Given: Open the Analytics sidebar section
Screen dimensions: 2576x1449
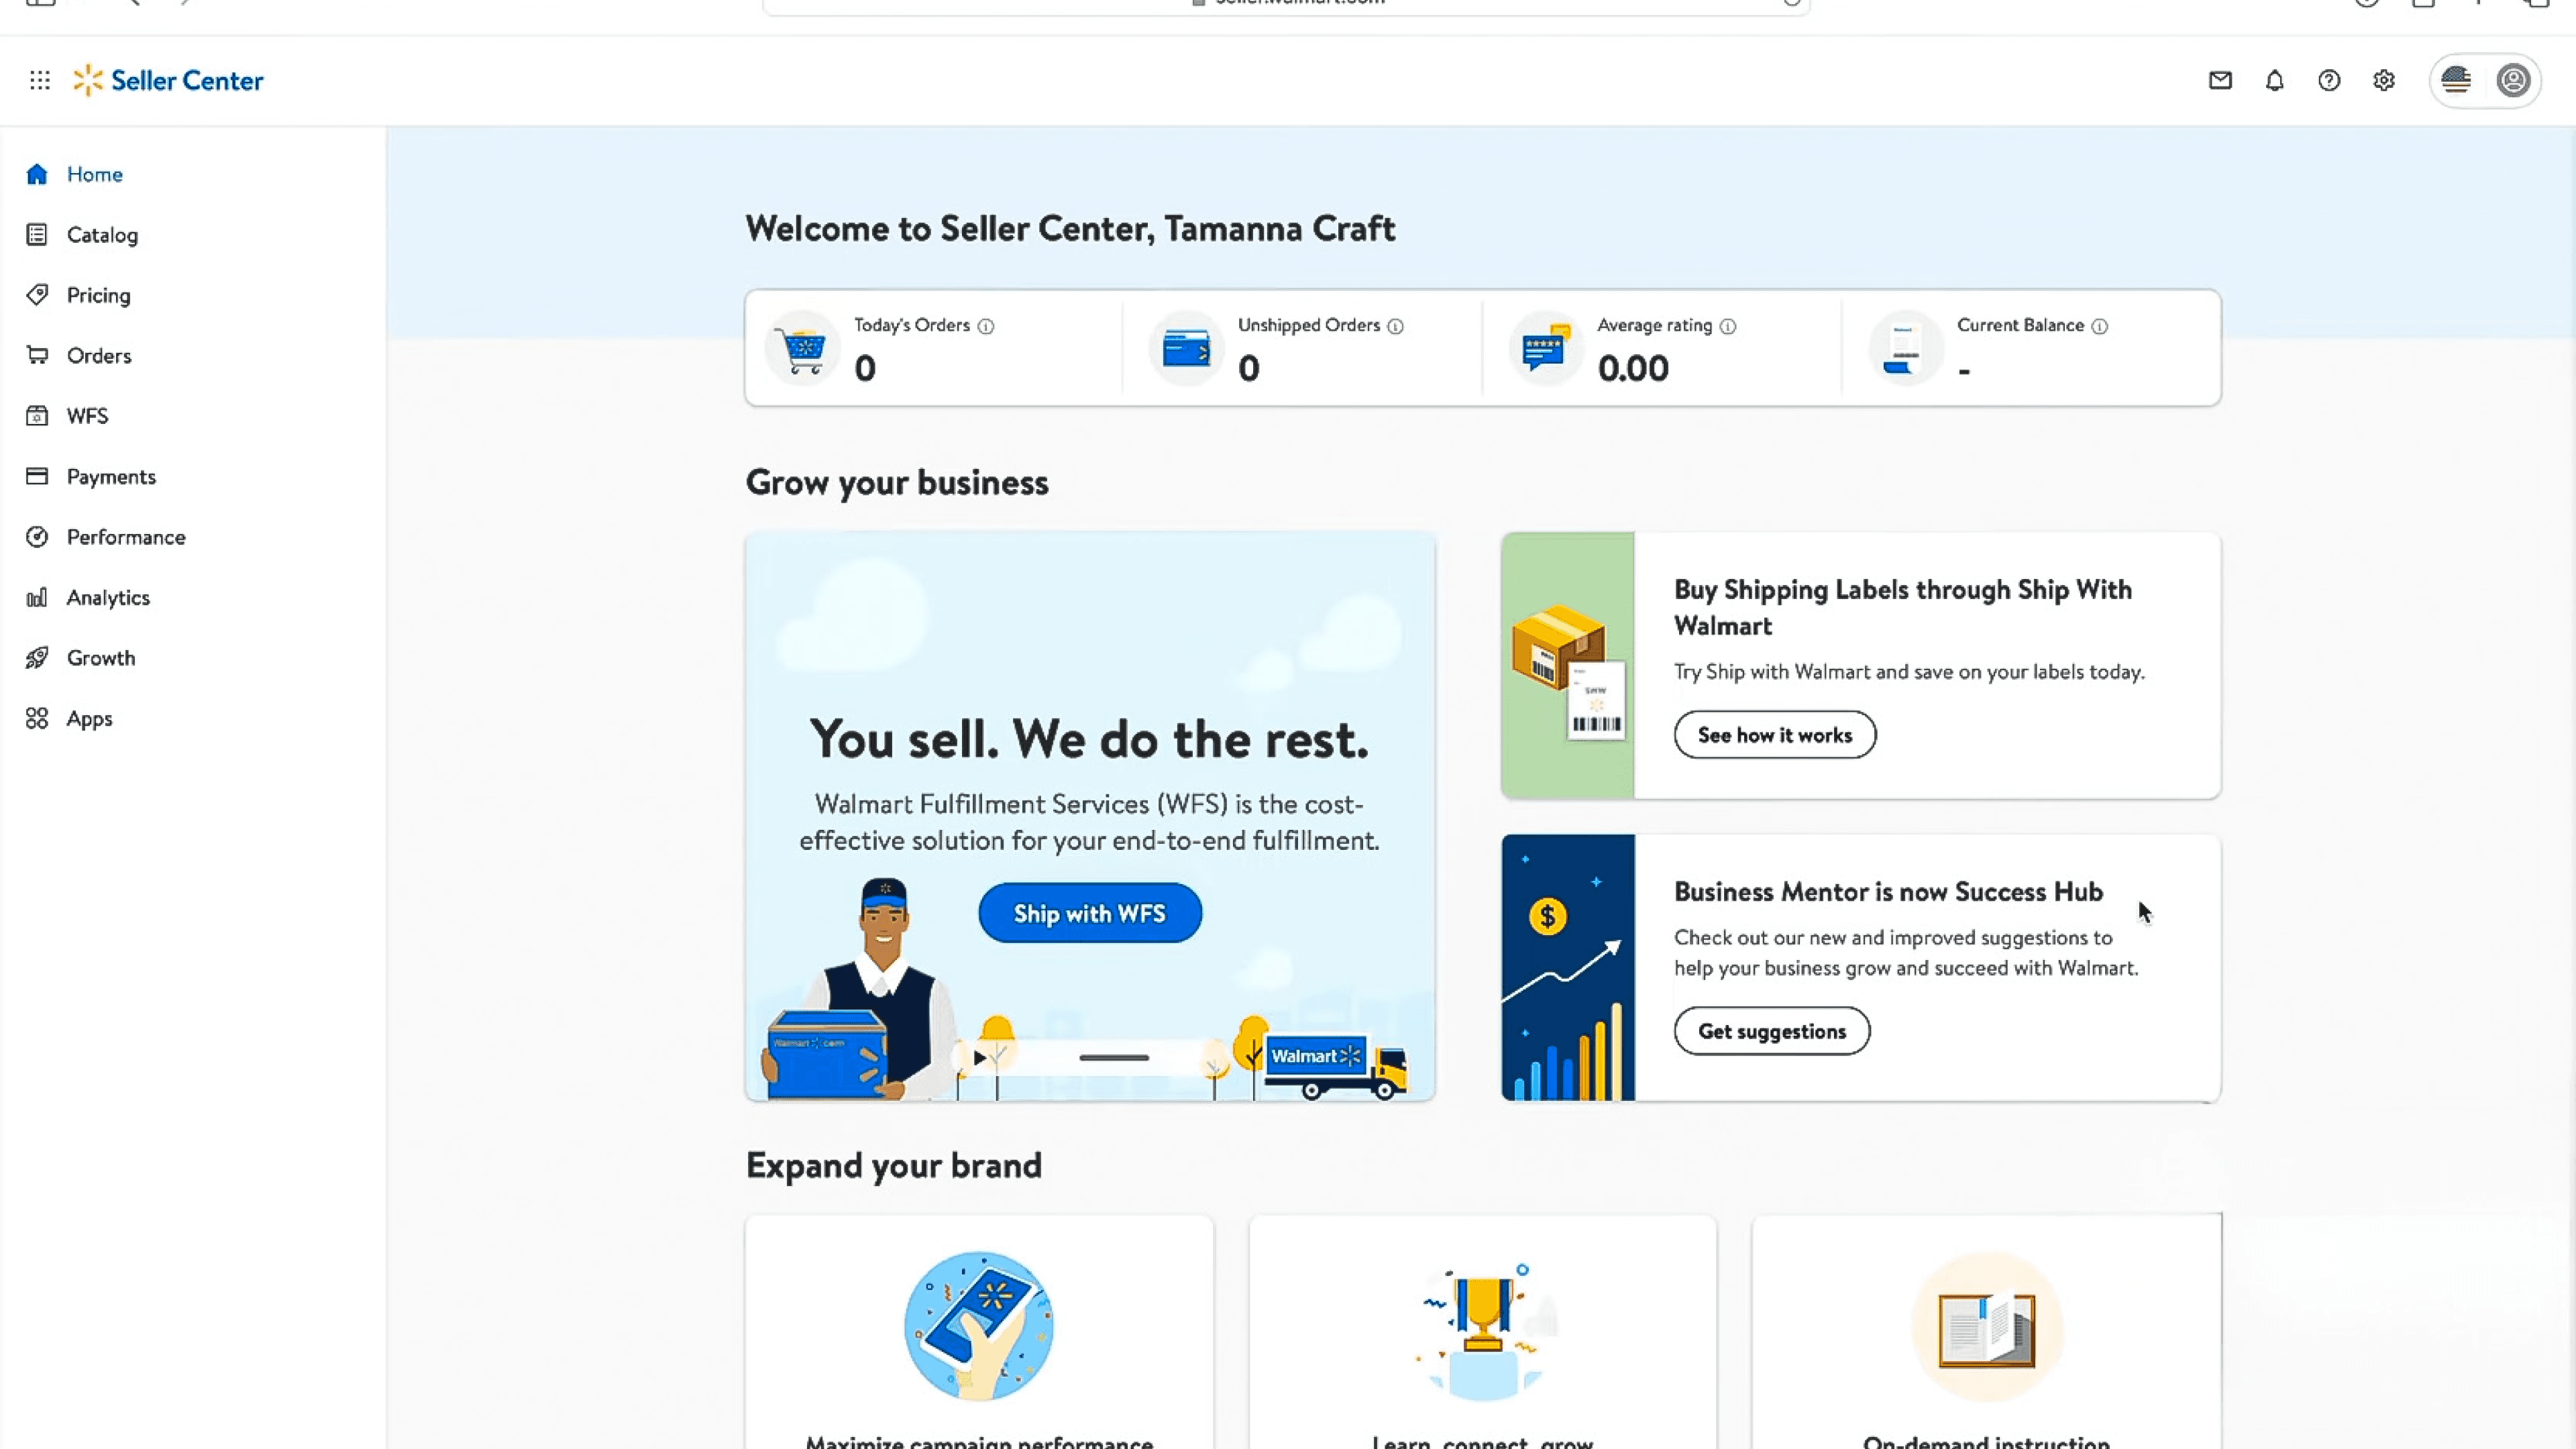Looking at the screenshot, I should coord(108,598).
